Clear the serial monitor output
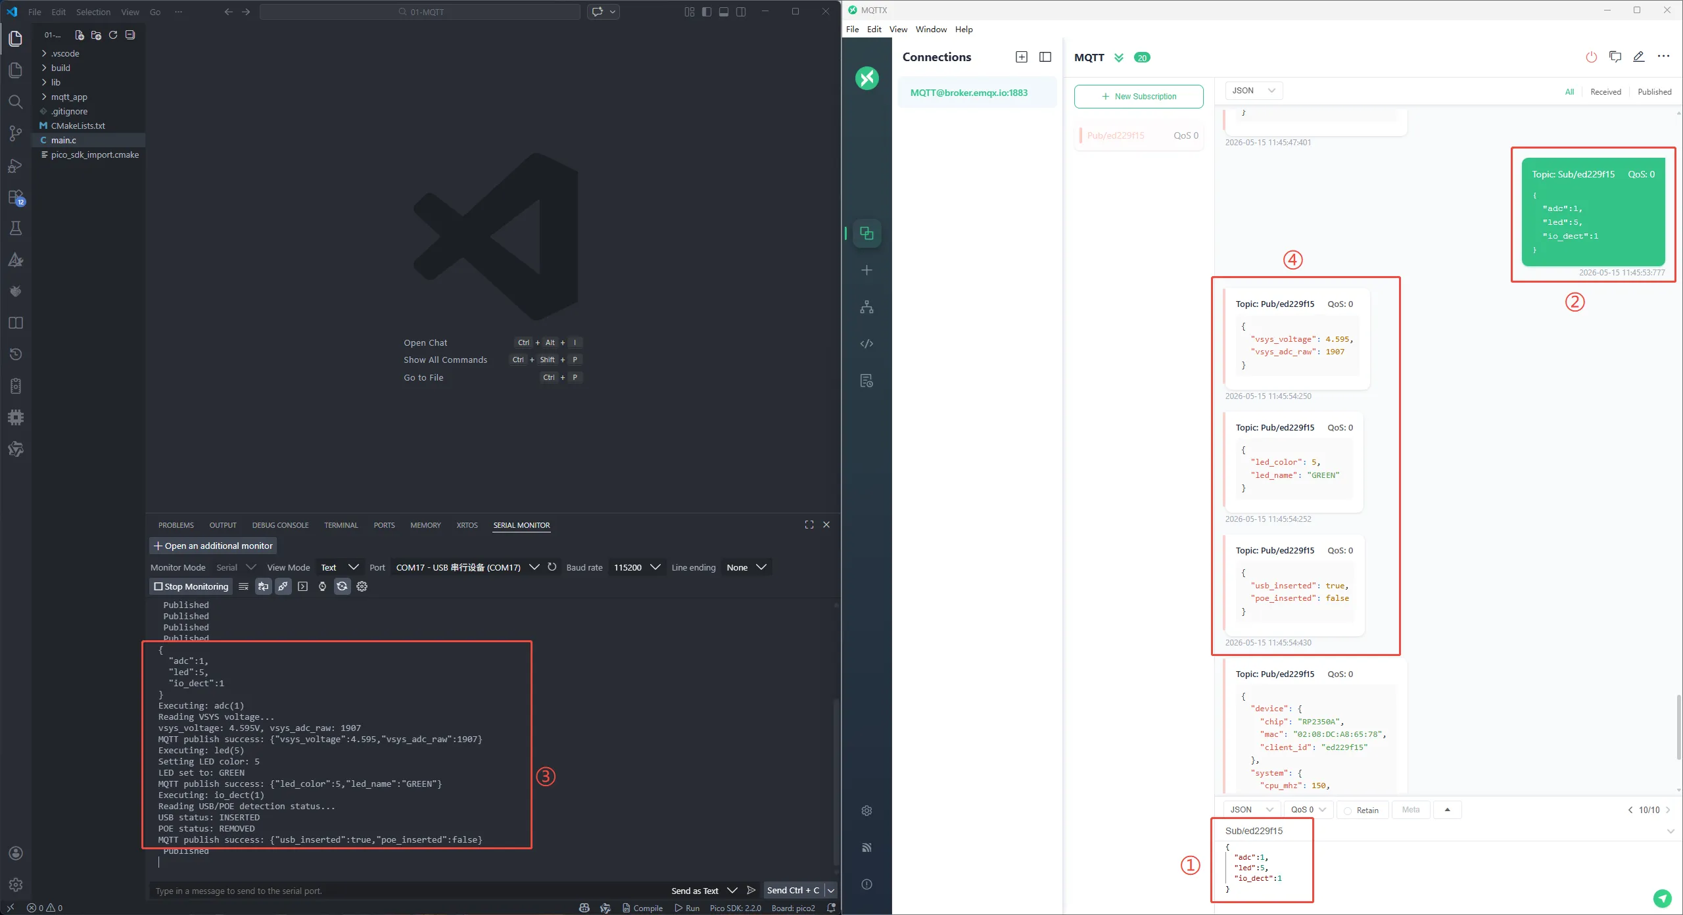 coord(243,586)
